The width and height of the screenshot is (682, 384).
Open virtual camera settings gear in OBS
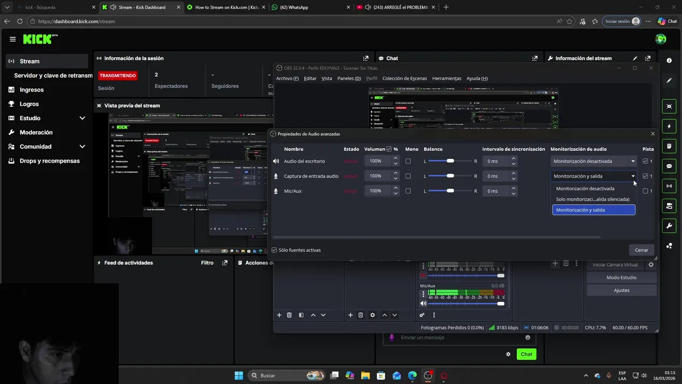point(651,265)
